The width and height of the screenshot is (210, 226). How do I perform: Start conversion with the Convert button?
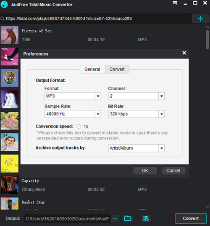tap(191, 218)
